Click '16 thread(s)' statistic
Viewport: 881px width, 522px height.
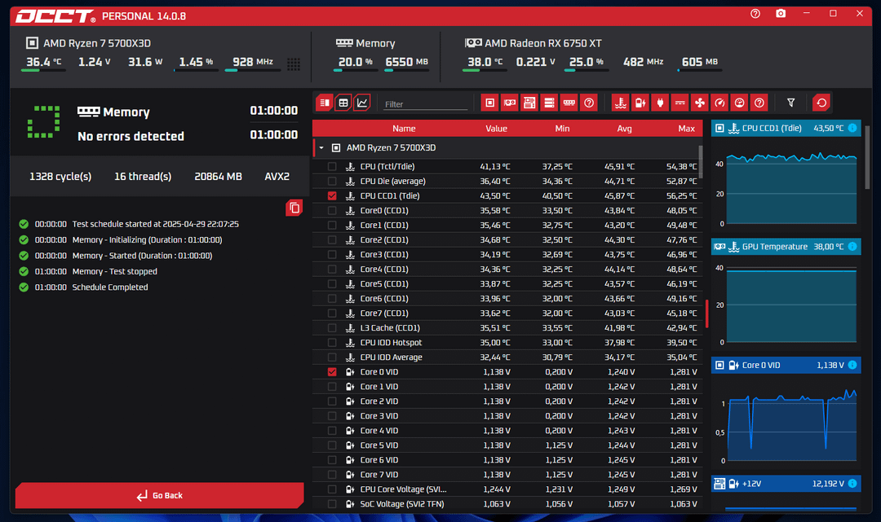143,177
